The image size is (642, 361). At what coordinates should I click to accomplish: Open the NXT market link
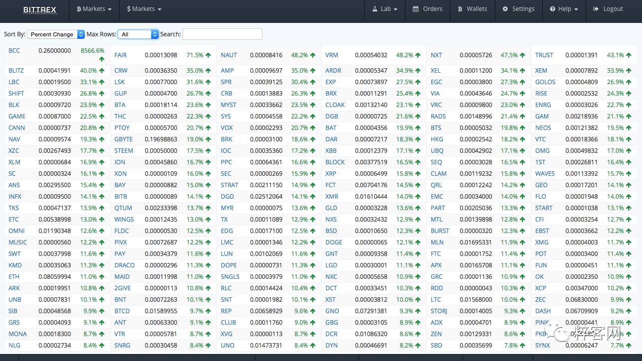click(436, 55)
